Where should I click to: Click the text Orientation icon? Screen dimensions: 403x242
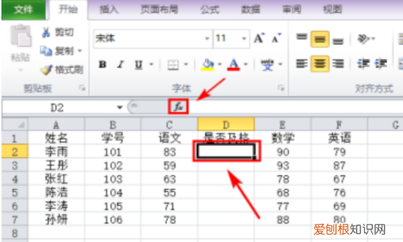coord(363,39)
